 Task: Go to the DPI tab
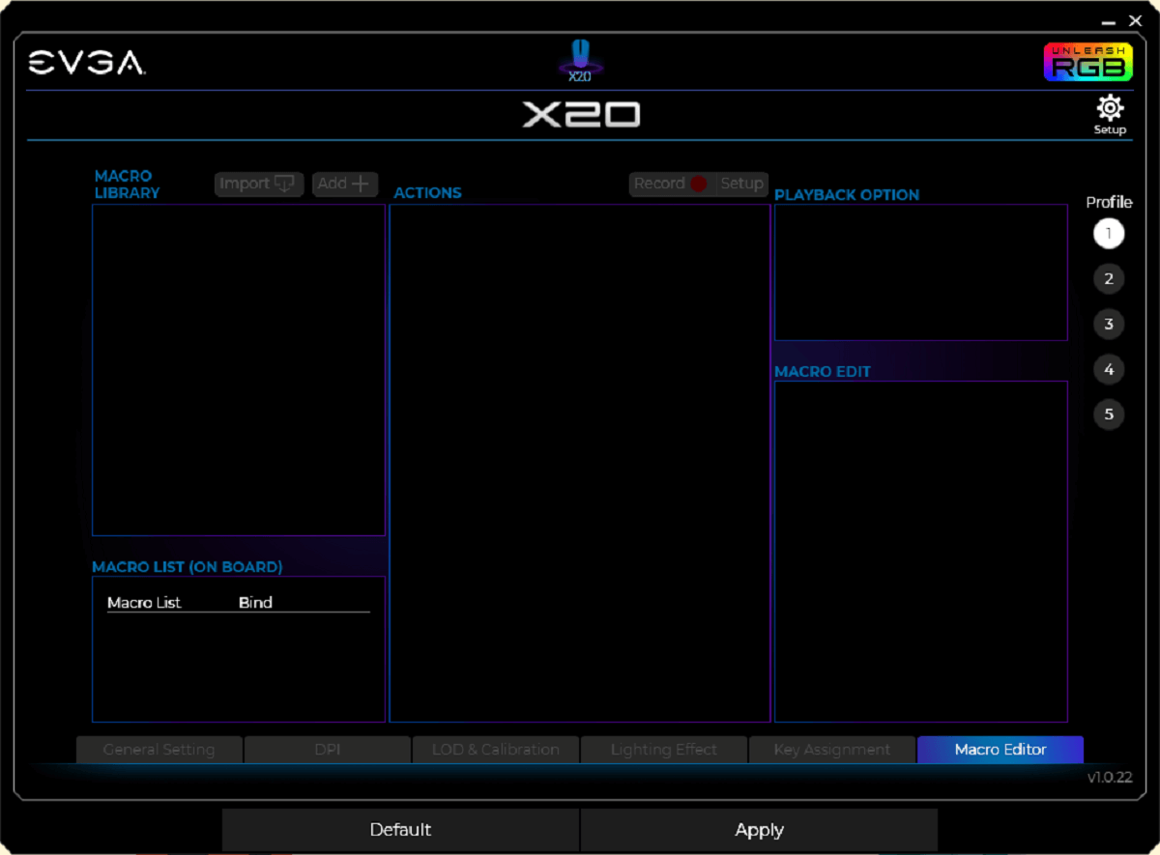point(327,750)
